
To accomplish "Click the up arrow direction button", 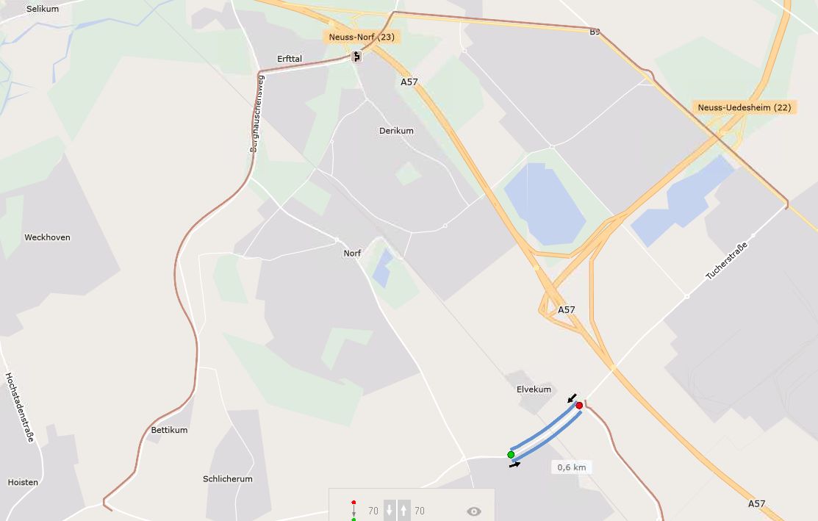I will [403, 510].
